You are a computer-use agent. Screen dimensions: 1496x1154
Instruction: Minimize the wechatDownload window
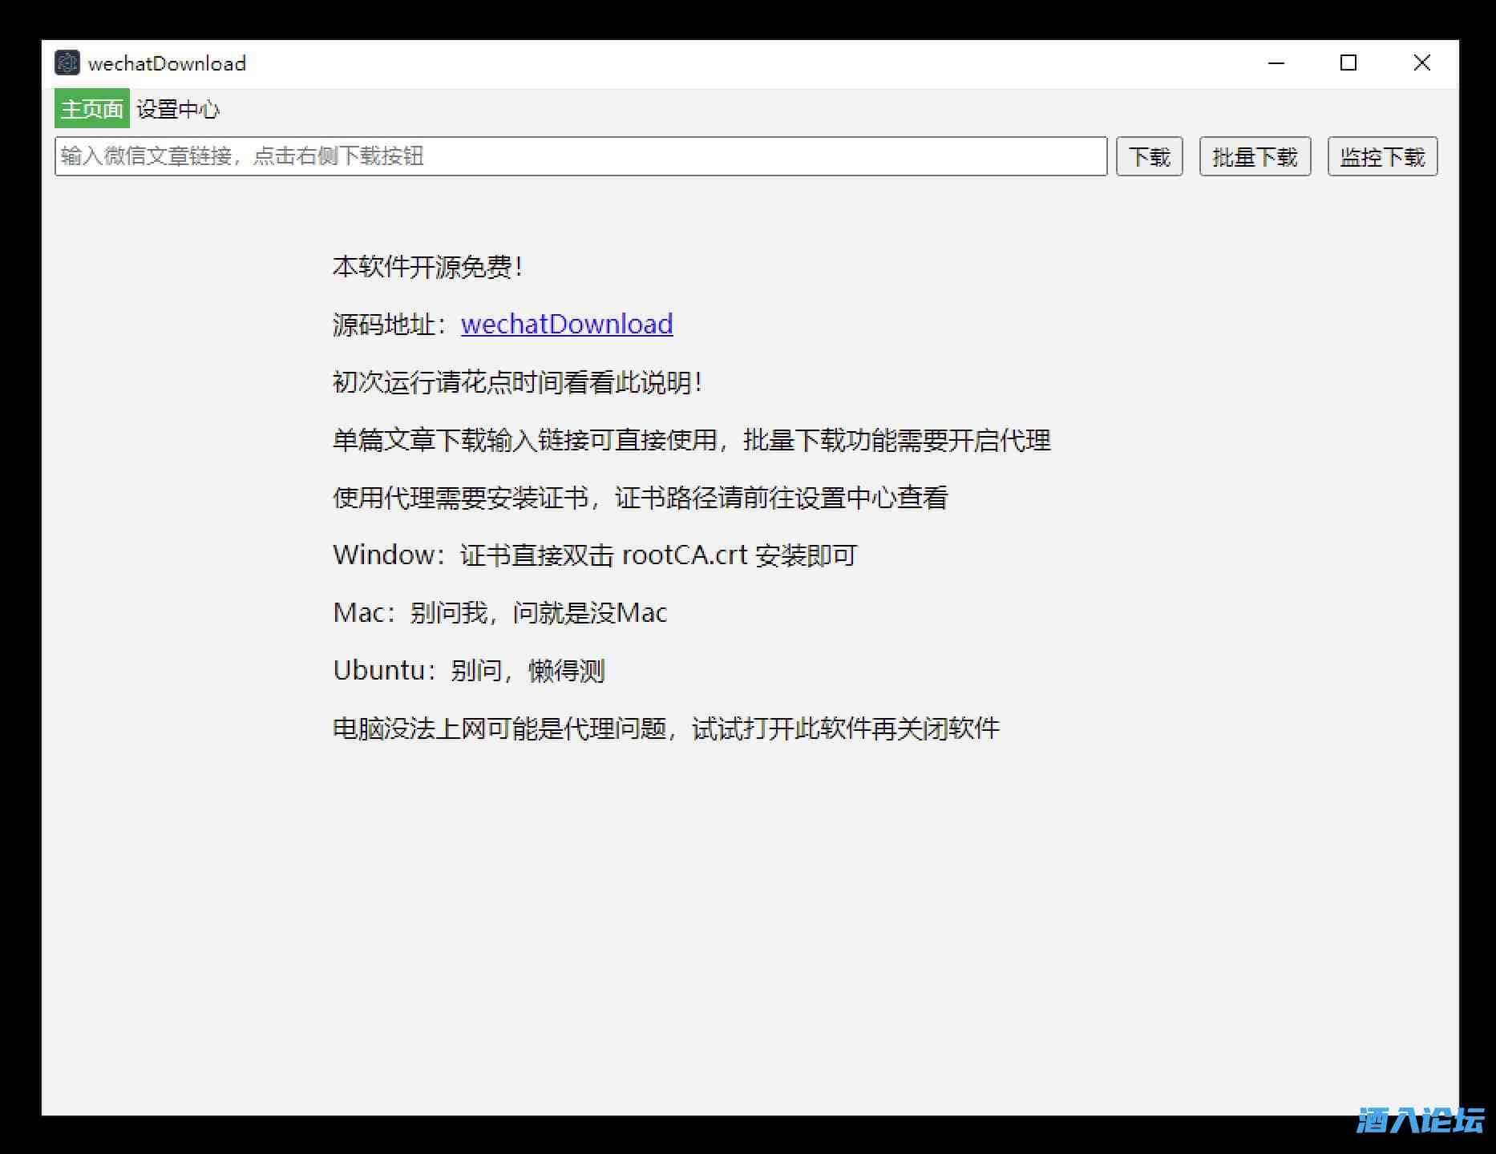pos(1276,63)
